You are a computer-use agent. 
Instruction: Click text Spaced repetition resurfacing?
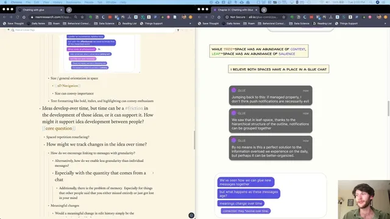68,137
